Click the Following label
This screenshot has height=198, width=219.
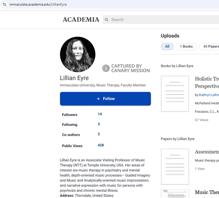(70, 125)
